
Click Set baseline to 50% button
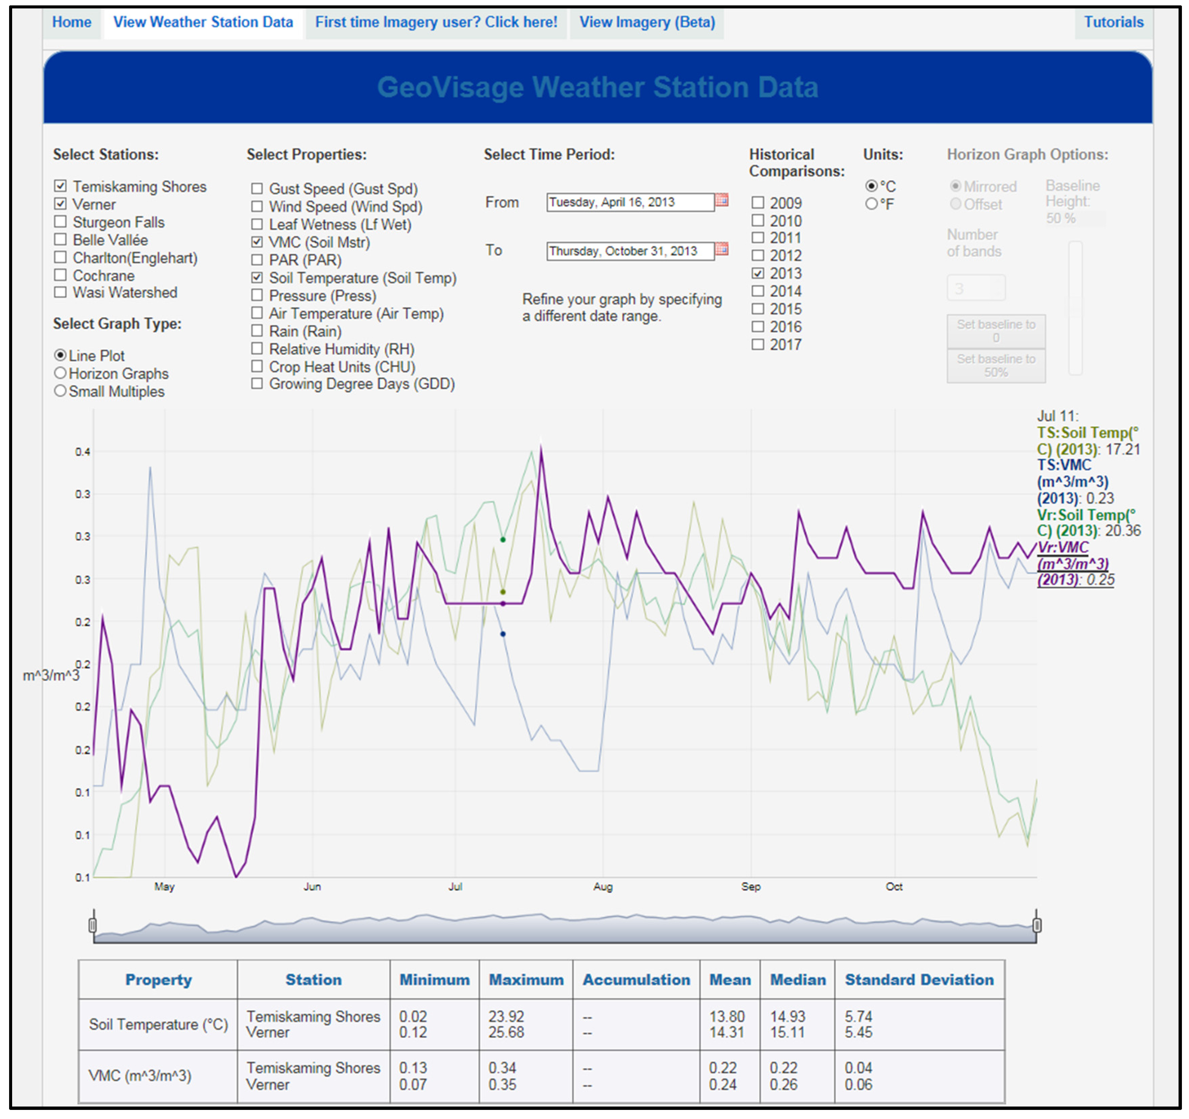996,366
